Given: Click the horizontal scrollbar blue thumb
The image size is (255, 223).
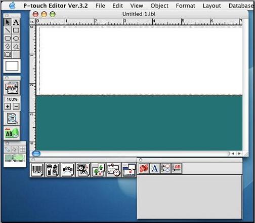Looking at the screenshot, I should pos(36,154).
